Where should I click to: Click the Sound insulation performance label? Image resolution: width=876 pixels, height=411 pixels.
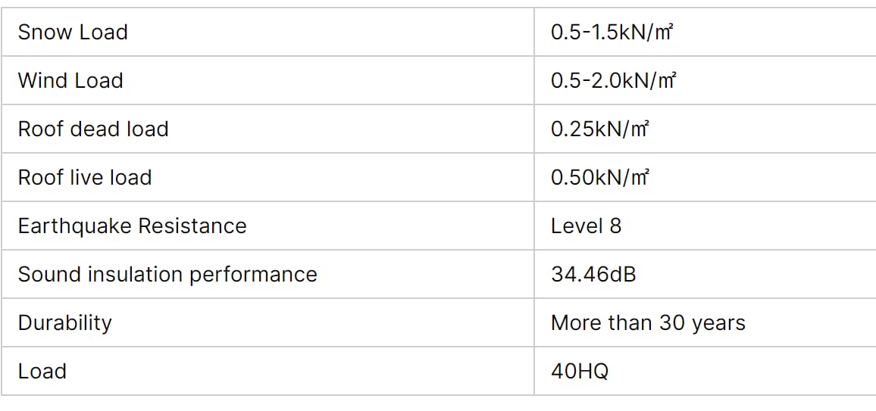click(167, 274)
